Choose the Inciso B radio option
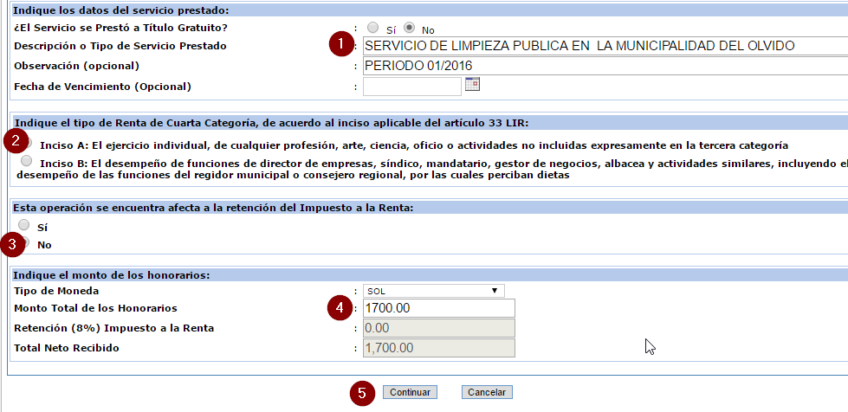This screenshot has height=412, width=848. point(28,161)
